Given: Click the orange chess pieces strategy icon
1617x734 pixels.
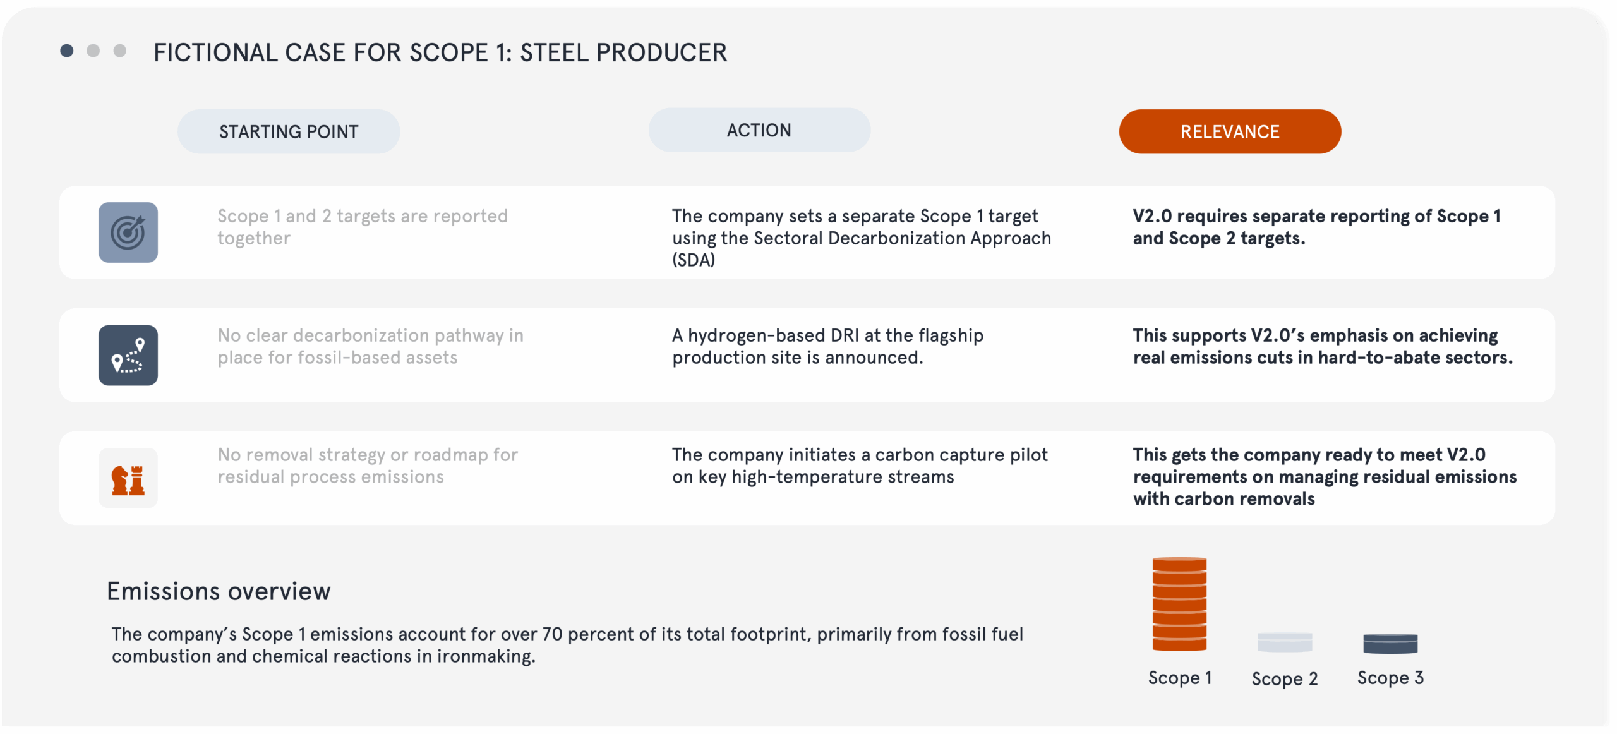Looking at the screenshot, I should [x=128, y=478].
